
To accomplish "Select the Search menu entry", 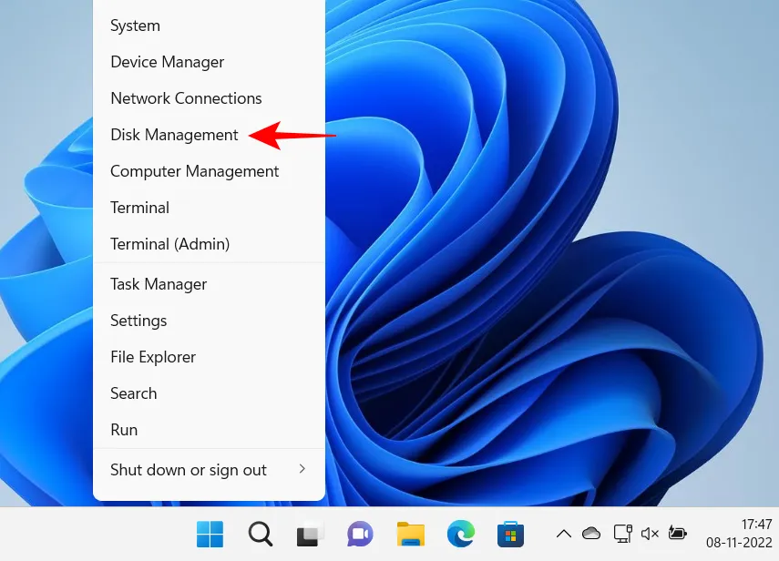I will [209, 393].
